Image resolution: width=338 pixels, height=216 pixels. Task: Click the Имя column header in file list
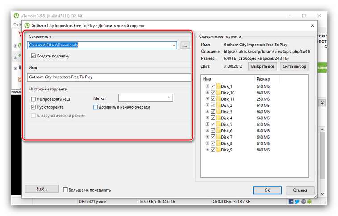(x=225, y=79)
